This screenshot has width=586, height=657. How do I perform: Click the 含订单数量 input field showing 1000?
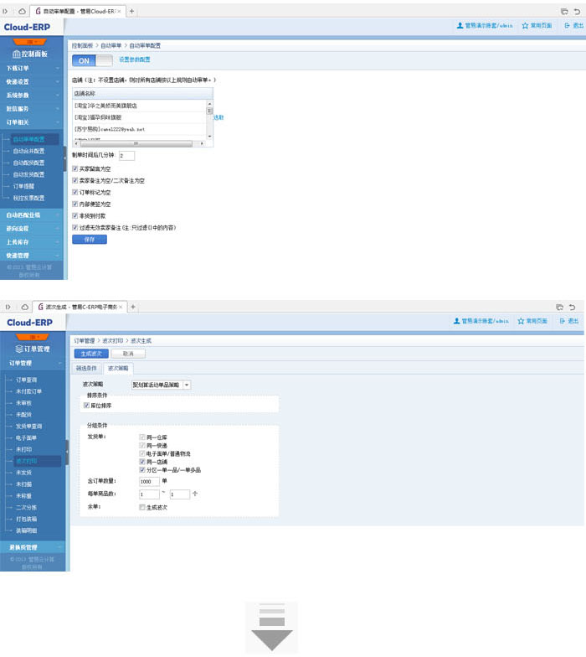[x=149, y=481]
